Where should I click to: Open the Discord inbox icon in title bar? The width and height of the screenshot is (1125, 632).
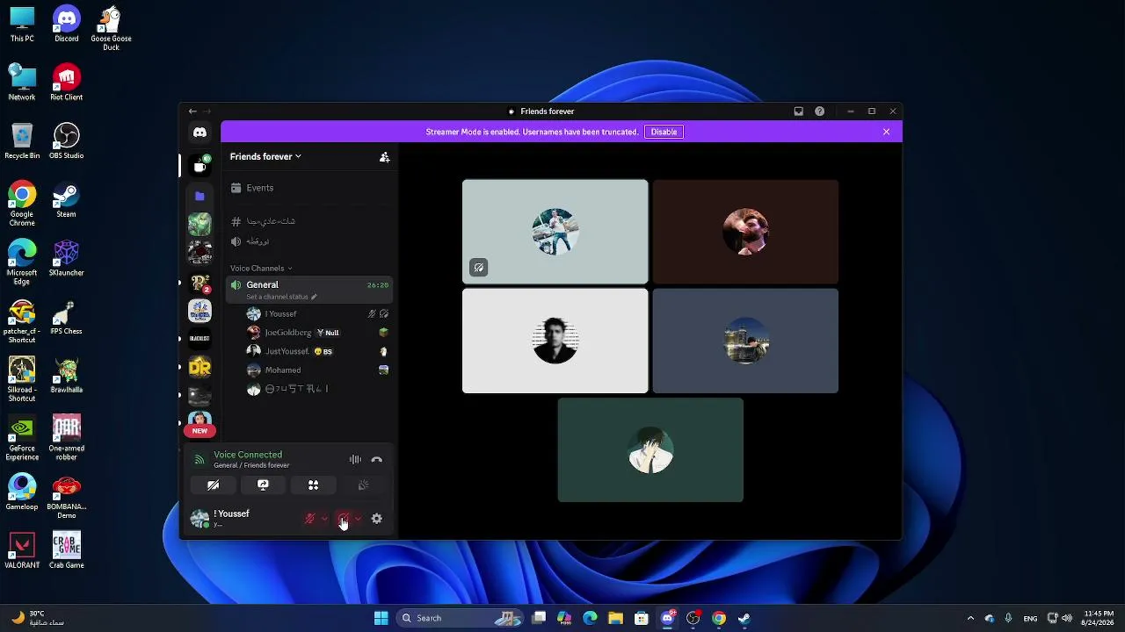coord(798,111)
